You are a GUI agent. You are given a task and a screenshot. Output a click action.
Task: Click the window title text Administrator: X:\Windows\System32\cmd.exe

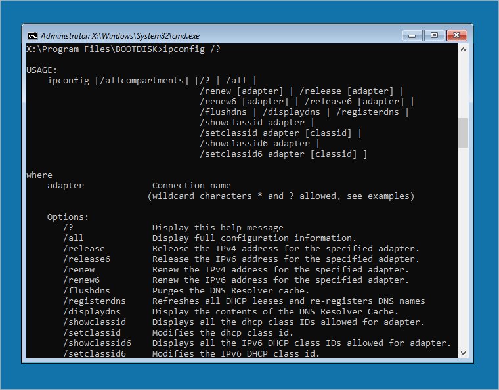coord(120,36)
